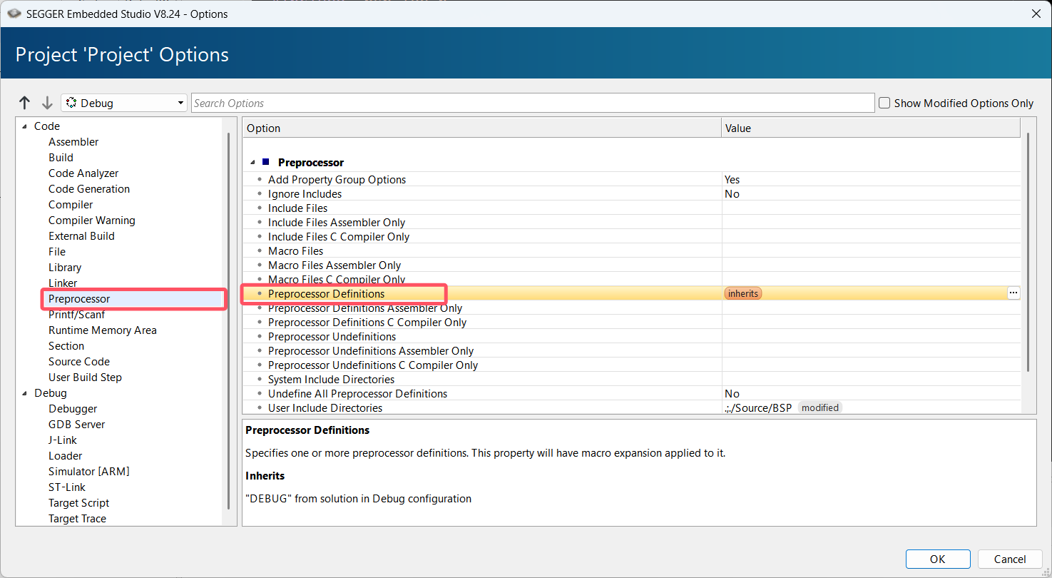Select Preprocessor Definitions option row

point(631,293)
